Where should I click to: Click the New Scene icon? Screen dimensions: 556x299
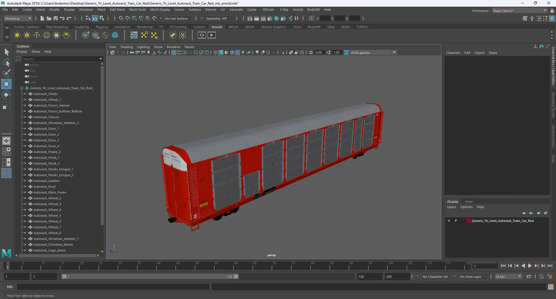(x=42, y=18)
